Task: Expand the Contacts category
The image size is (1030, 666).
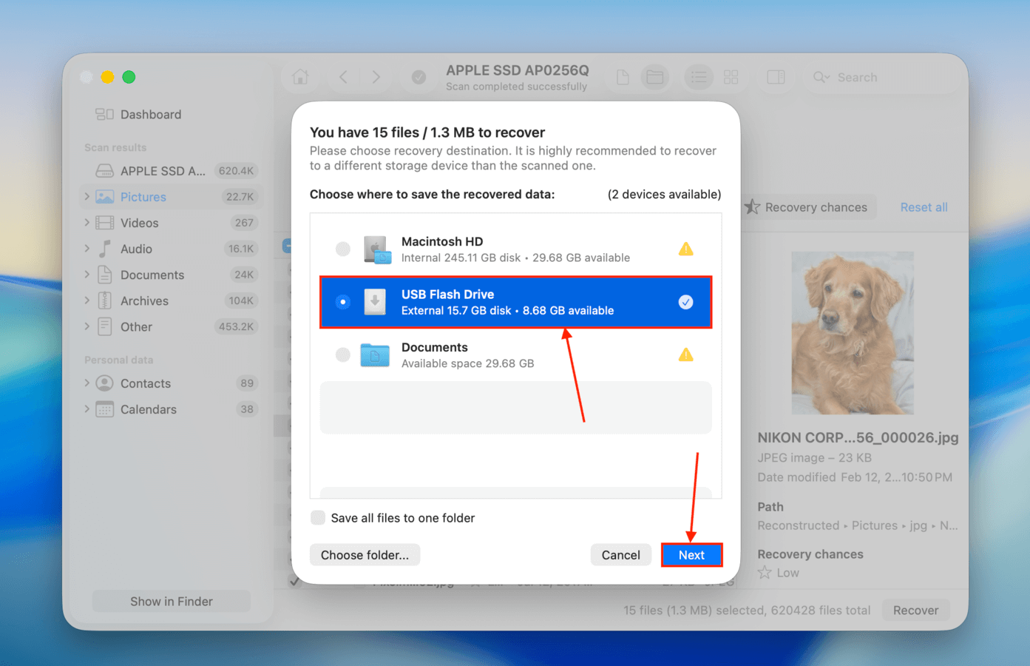Action: (x=87, y=383)
